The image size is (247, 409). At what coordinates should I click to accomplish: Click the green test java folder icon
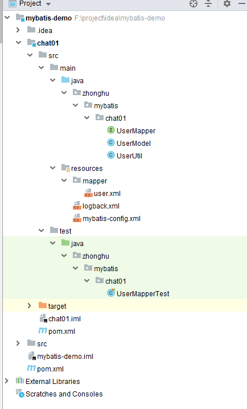coord(65,243)
